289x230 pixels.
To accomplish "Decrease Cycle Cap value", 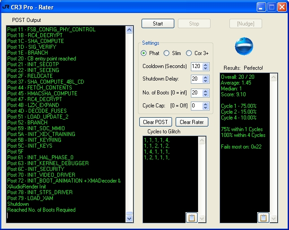I will click(x=206, y=108).
